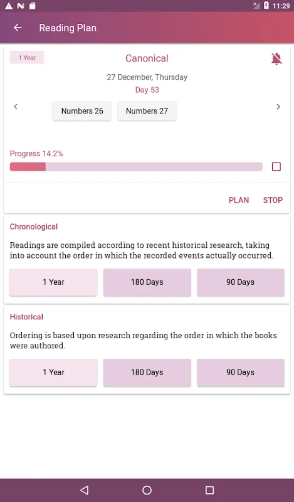The width and height of the screenshot is (294, 502).
Task: Open Numbers 26 reading
Action: 82,111
